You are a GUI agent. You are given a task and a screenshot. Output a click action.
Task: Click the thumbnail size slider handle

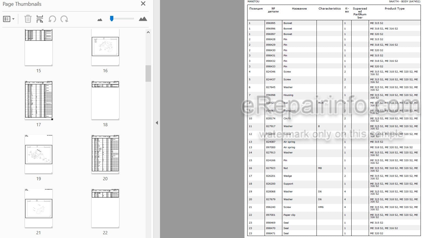point(112,18)
